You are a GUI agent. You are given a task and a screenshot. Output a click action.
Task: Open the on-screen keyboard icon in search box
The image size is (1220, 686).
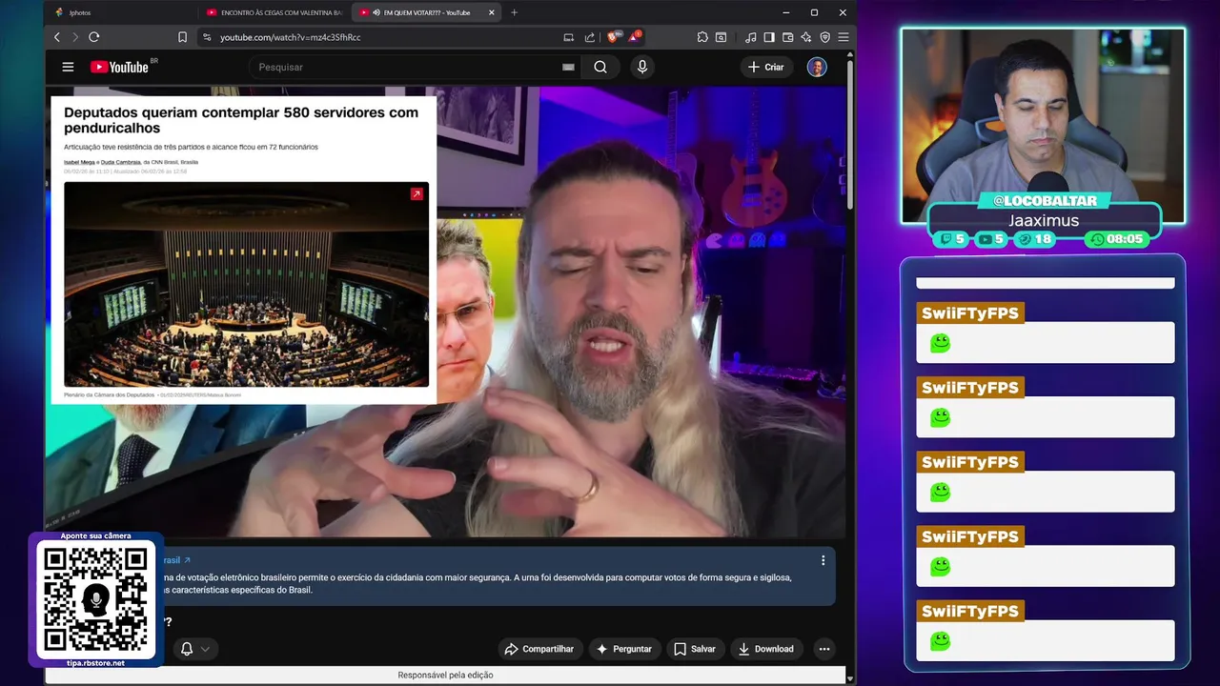click(568, 67)
